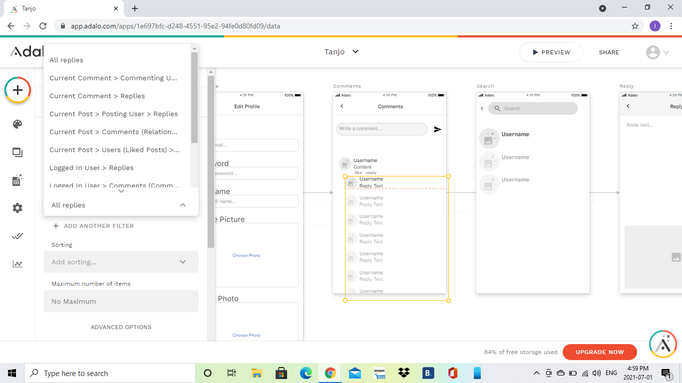Click the send arrow in Comments screen
682x383 pixels.
click(x=437, y=129)
